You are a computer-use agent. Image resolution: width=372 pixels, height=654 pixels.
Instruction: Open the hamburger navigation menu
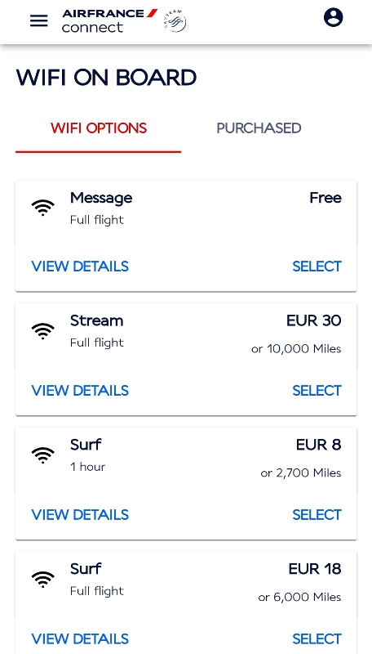point(38,20)
